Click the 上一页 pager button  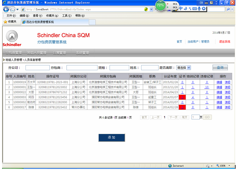(x=155, y=117)
